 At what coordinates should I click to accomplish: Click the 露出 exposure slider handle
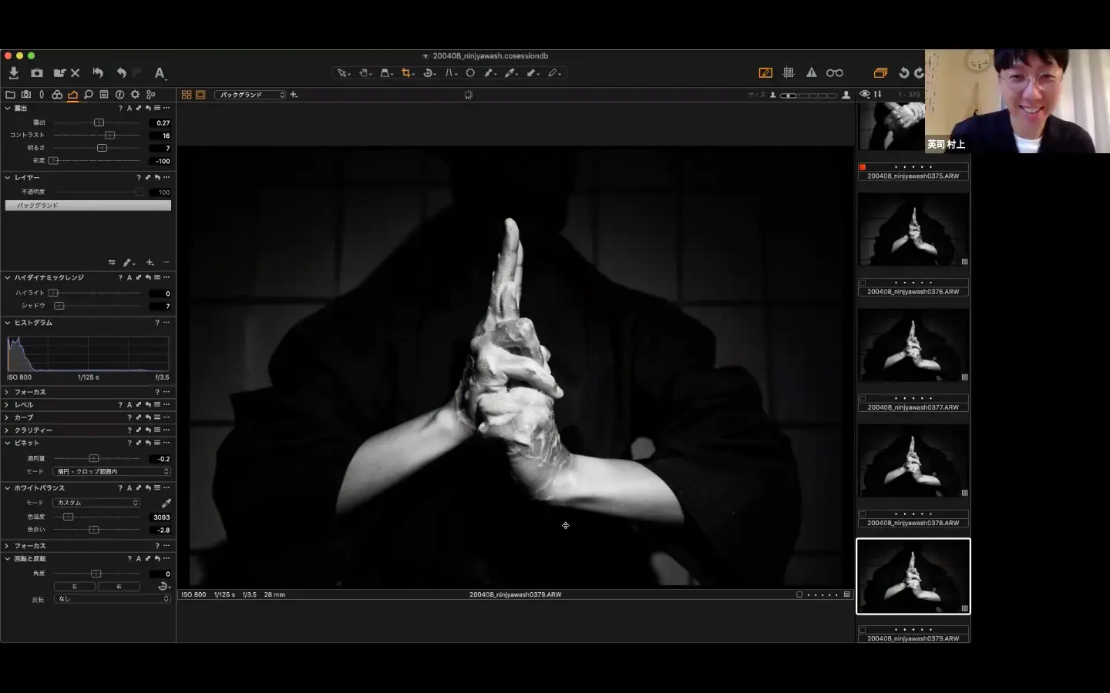tap(99, 122)
